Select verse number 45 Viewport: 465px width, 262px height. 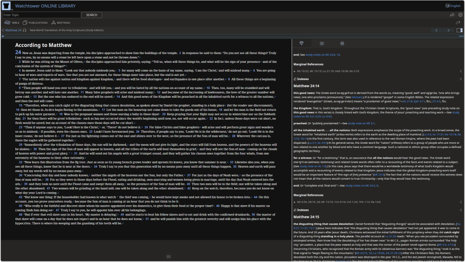click(20, 206)
